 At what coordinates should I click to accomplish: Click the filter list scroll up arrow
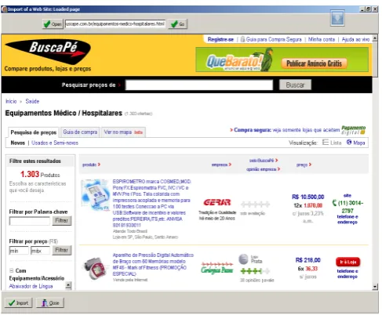(68, 285)
